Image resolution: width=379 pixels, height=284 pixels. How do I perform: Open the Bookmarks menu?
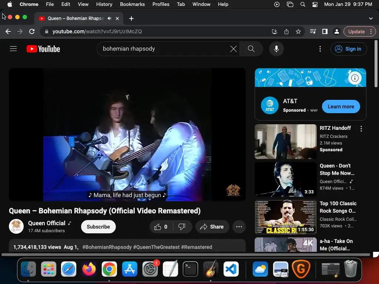[132, 4]
